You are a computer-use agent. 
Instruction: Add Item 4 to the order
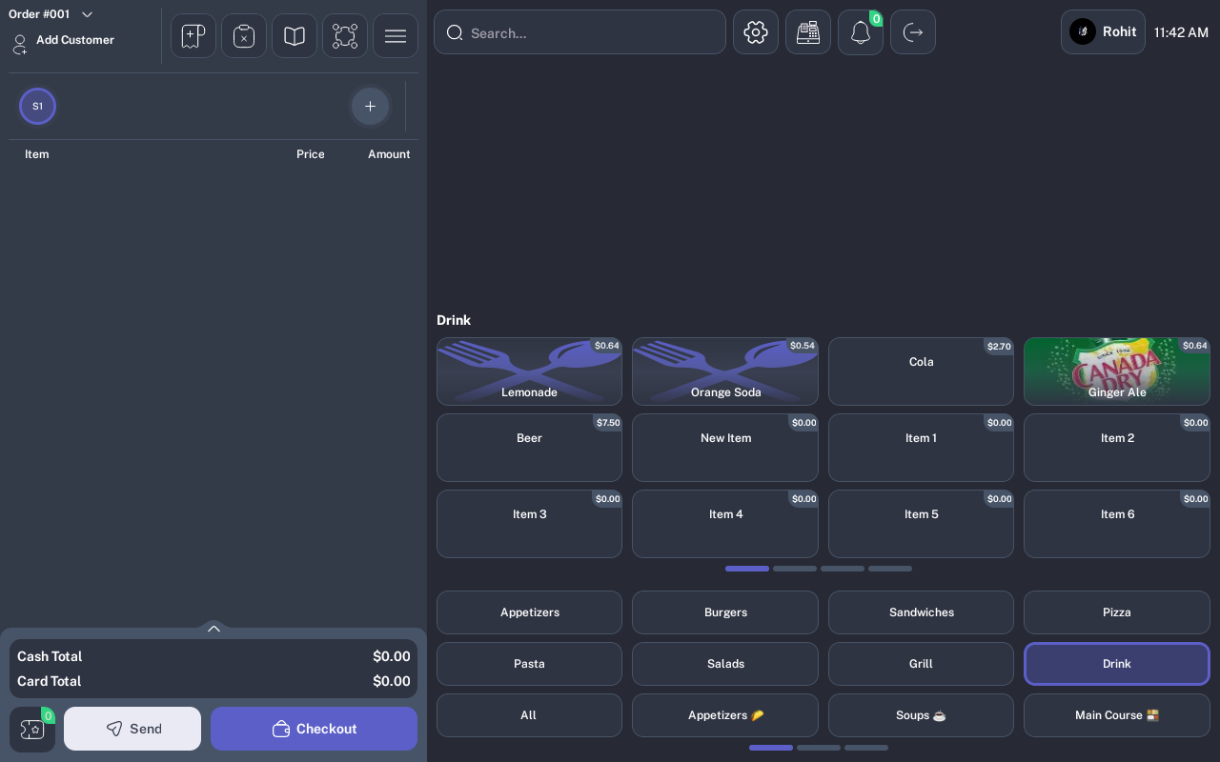point(725,524)
